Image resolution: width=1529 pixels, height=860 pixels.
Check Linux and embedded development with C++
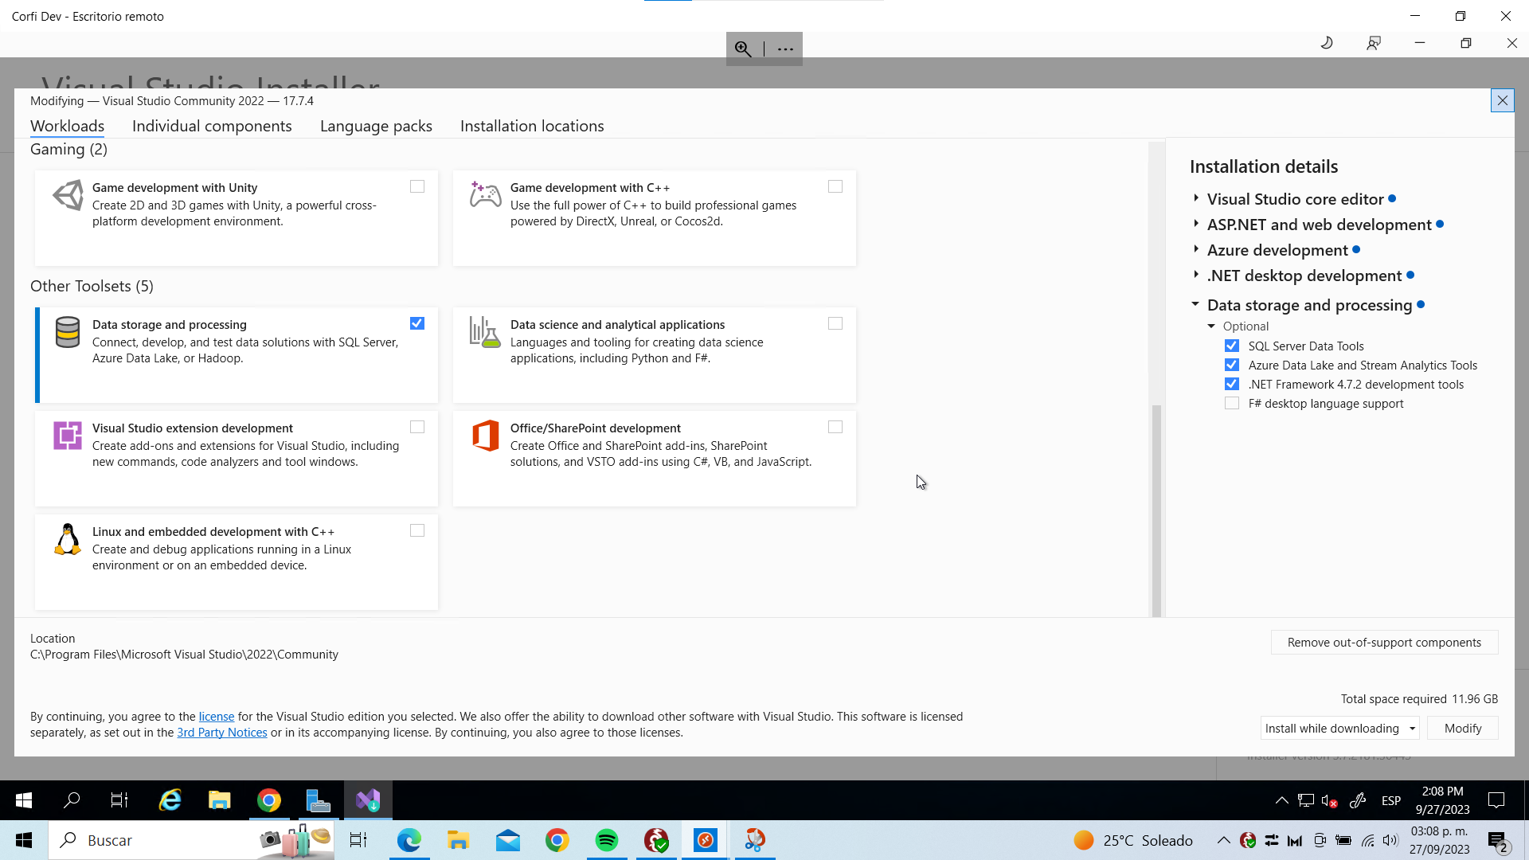point(417,530)
